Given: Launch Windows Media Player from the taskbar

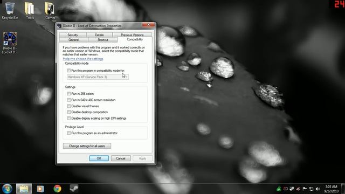Looking at the screenshot, I should click(40, 189).
